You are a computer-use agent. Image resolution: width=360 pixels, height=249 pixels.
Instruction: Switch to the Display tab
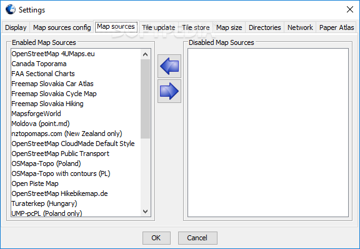pos(16,27)
